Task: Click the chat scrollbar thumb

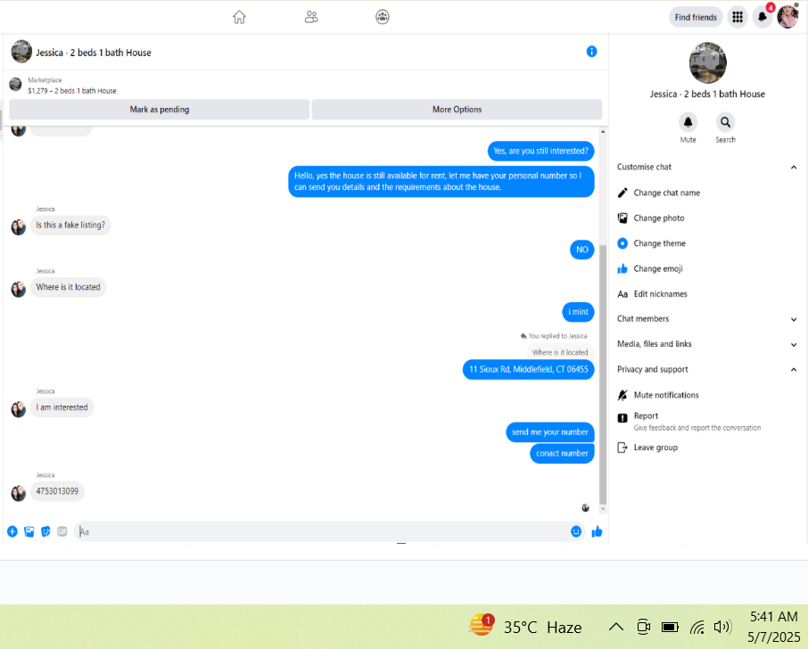Action: click(603, 374)
